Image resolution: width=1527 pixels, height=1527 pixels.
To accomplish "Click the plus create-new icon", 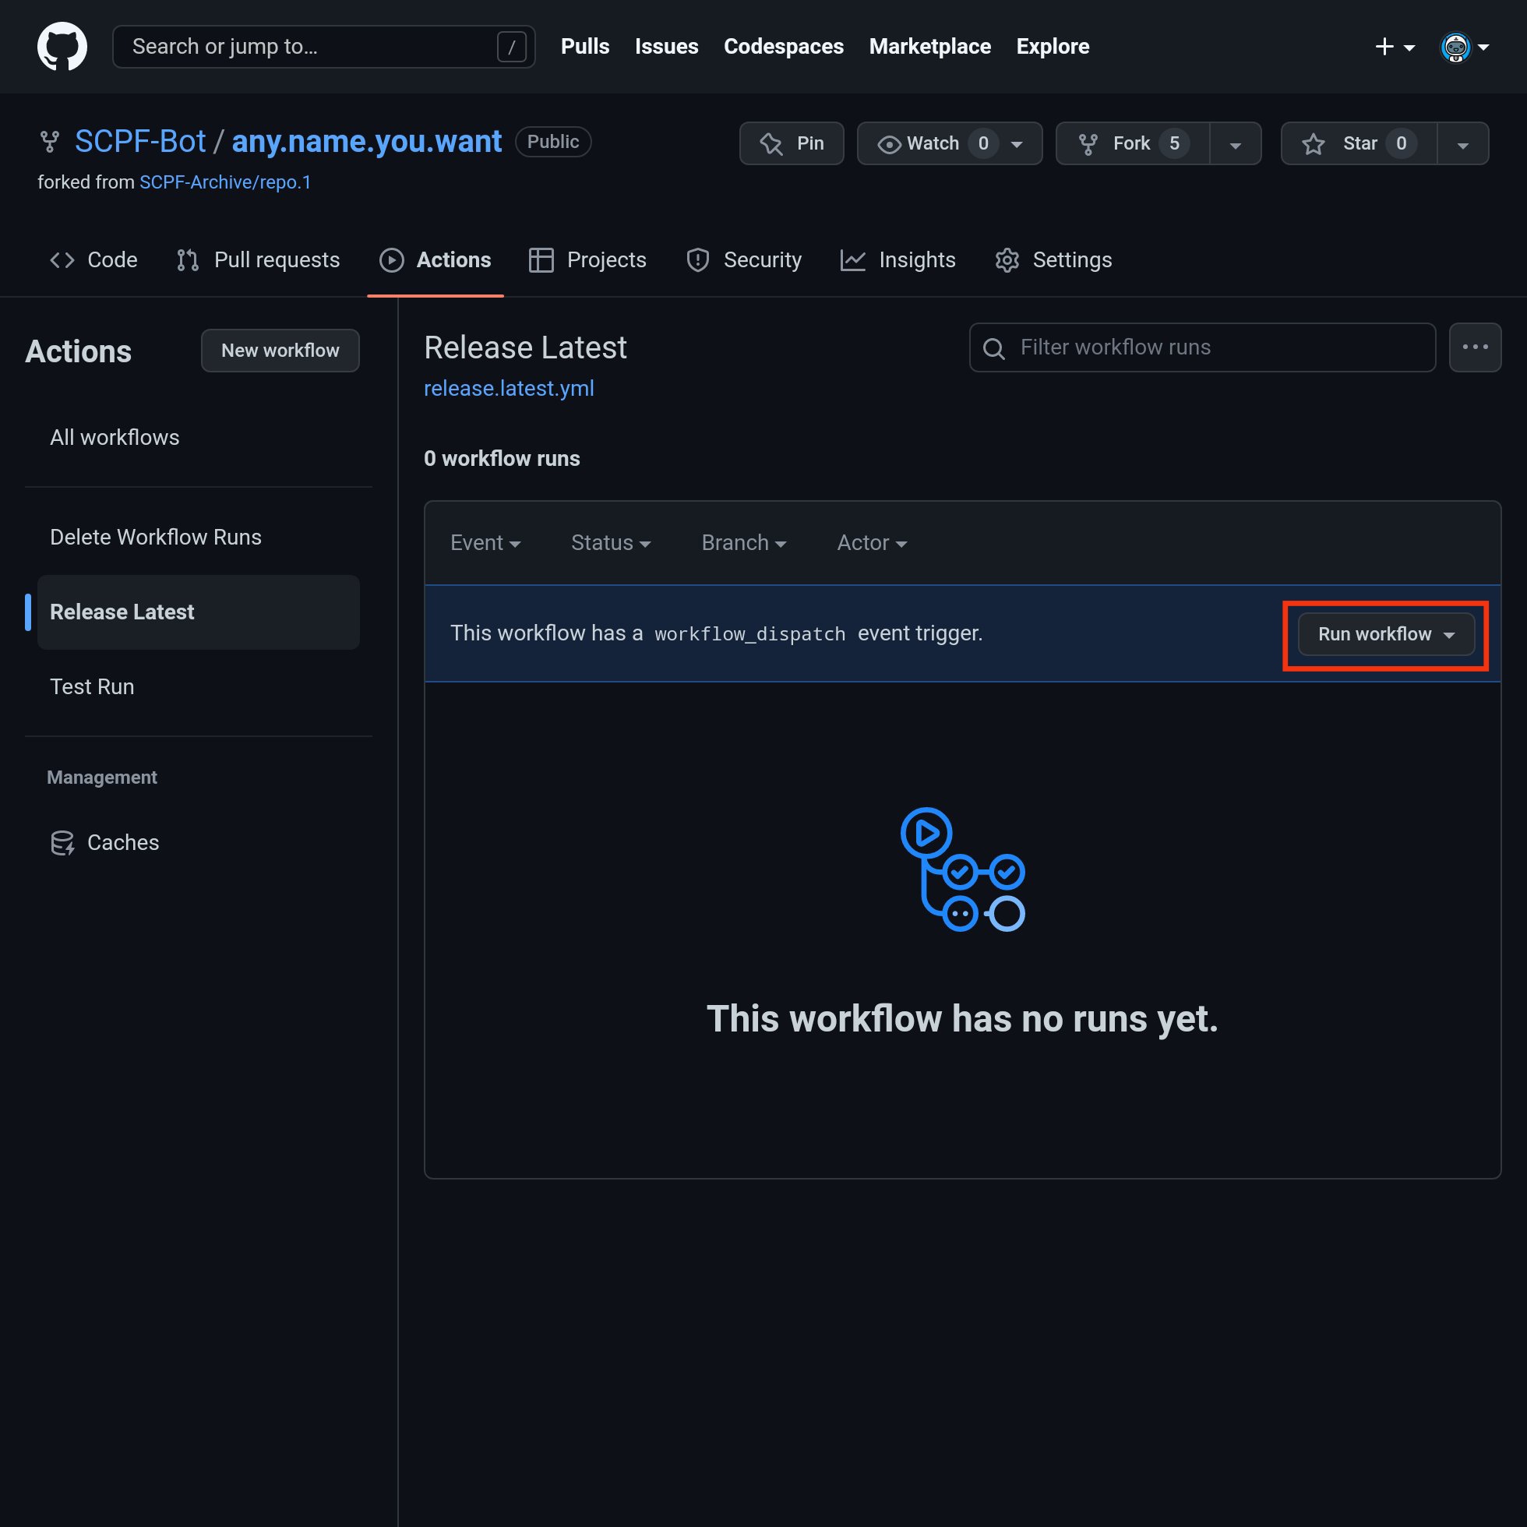I will pos(1384,48).
